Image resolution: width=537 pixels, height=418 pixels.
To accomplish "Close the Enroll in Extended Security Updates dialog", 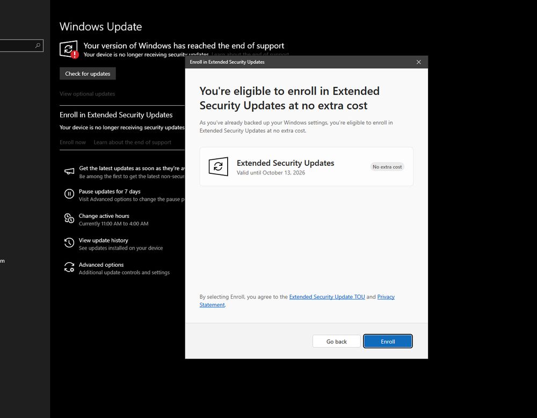I will pos(418,62).
